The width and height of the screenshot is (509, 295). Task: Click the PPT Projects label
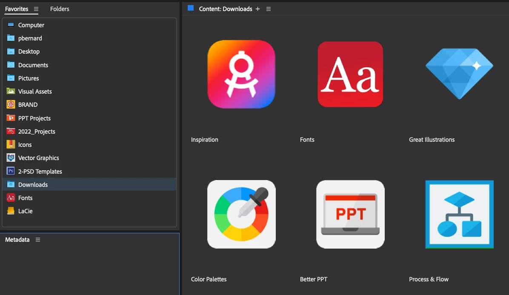[x=34, y=118]
